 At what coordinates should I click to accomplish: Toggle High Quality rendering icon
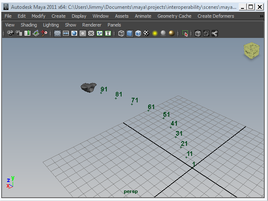point(172,33)
